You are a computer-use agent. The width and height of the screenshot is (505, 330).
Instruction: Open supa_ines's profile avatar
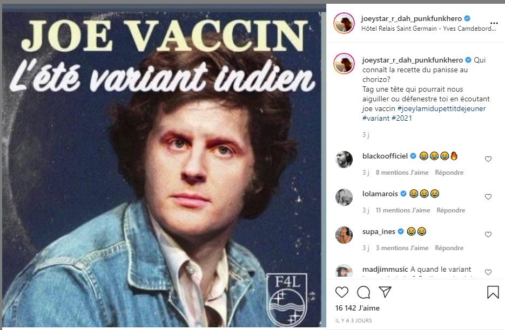click(344, 235)
